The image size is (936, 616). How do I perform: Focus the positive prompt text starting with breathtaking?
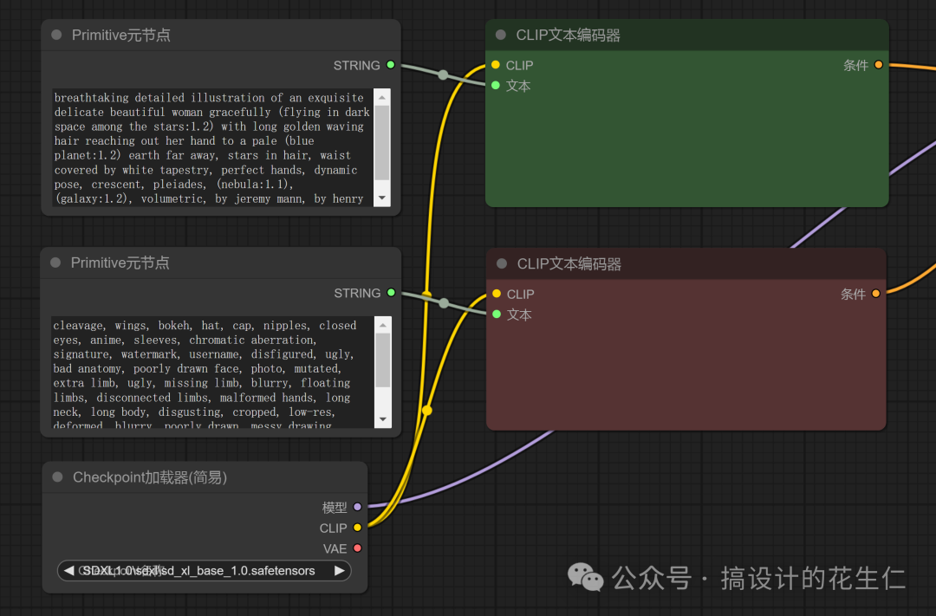click(x=212, y=148)
